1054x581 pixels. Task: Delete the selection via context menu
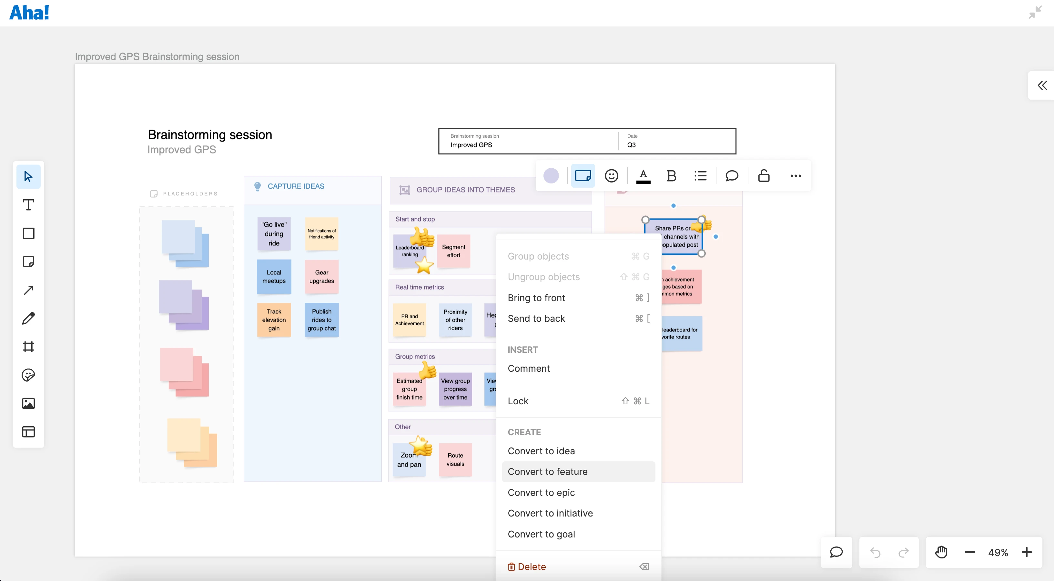(531, 567)
